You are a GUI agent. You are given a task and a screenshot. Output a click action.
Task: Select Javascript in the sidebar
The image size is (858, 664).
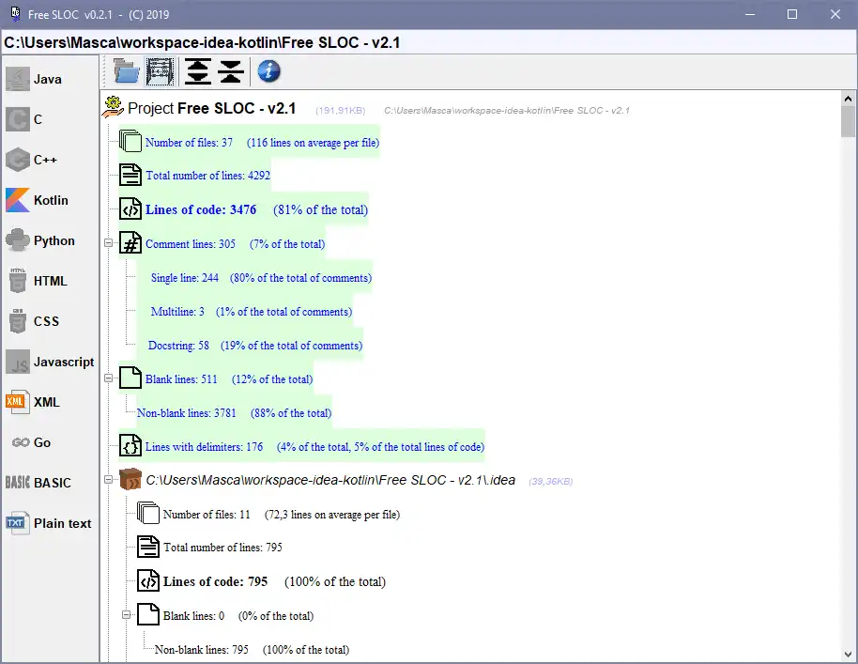[49, 362]
